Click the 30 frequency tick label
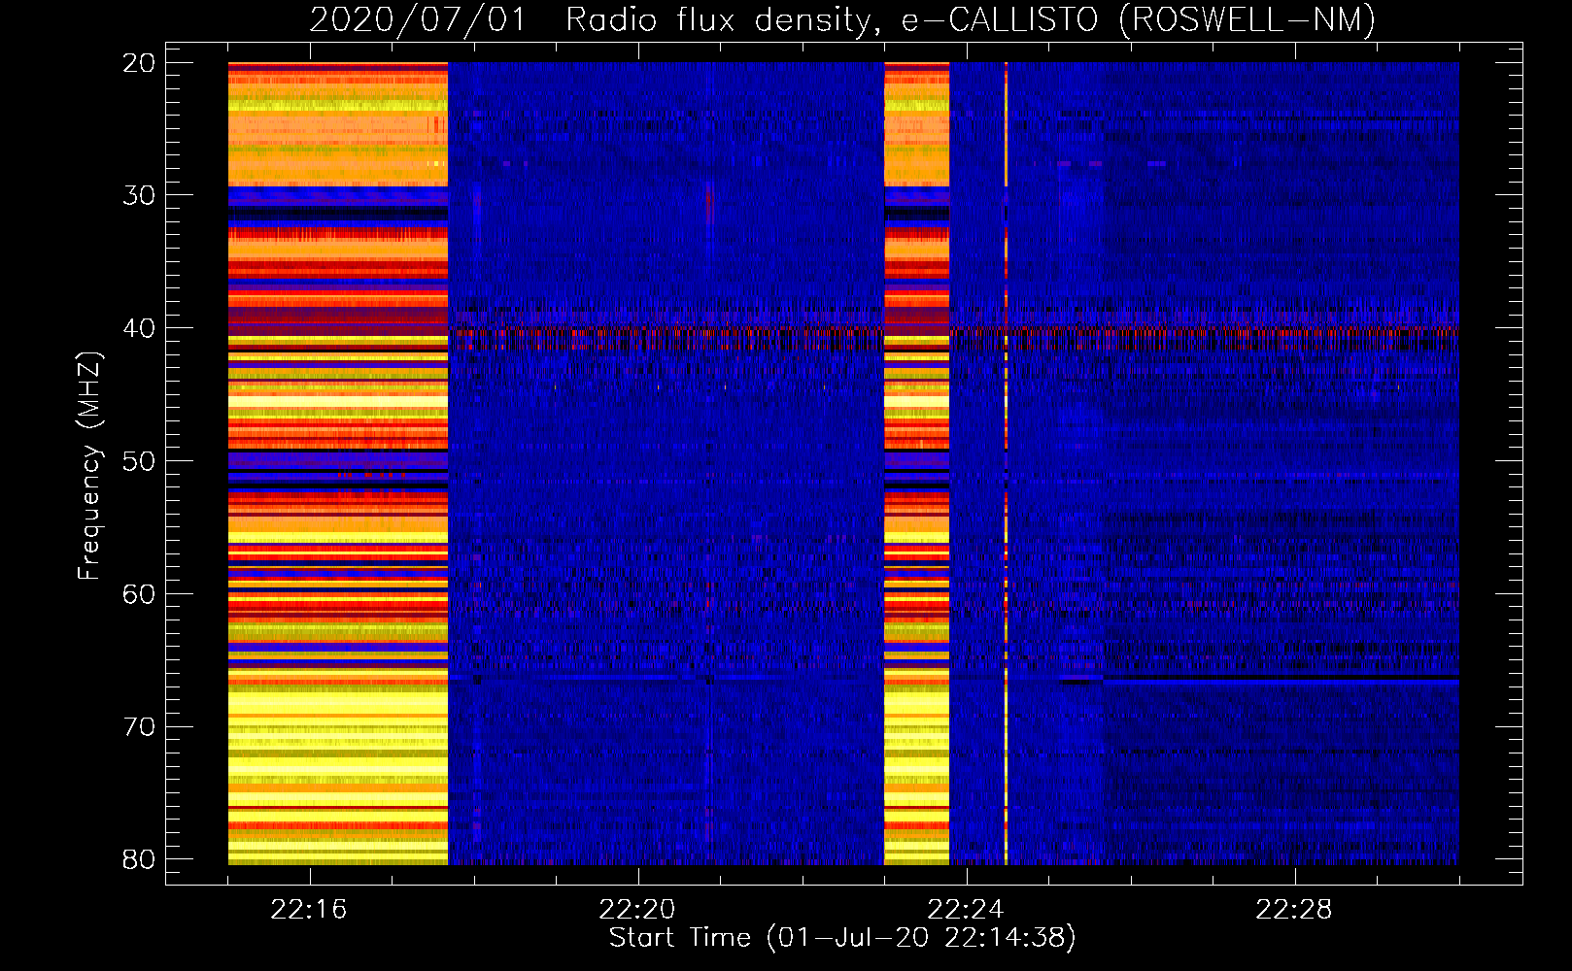This screenshot has width=1572, height=971. tap(139, 195)
